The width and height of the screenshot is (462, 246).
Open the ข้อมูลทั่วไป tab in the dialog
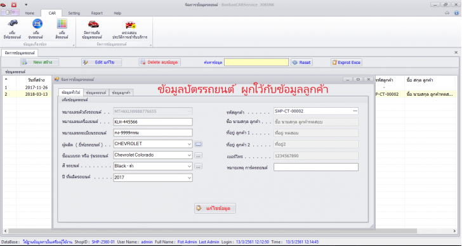70,93
